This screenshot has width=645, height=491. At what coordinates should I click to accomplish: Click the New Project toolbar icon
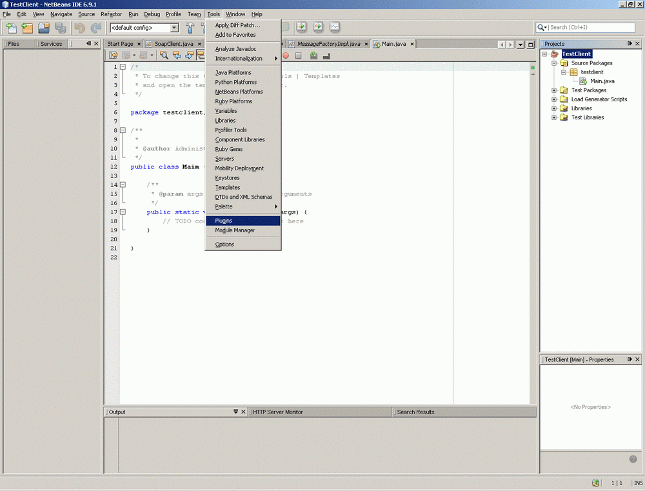click(x=27, y=28)
